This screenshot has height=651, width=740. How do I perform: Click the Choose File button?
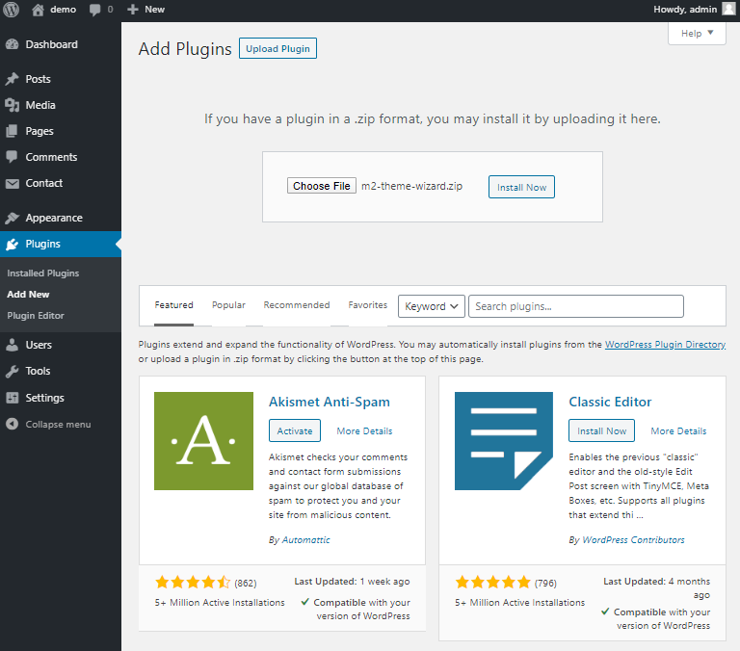pos(322,186)
